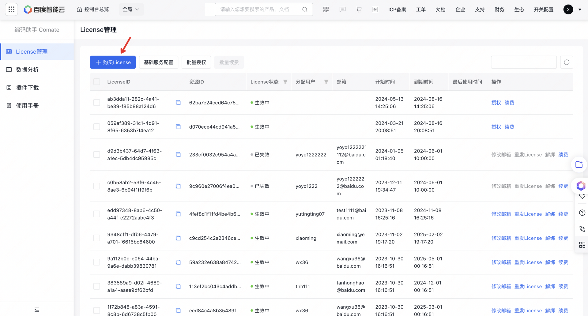Open the shopping cart icon
This screenshot has width=588, height=316.
coord(359,9)
